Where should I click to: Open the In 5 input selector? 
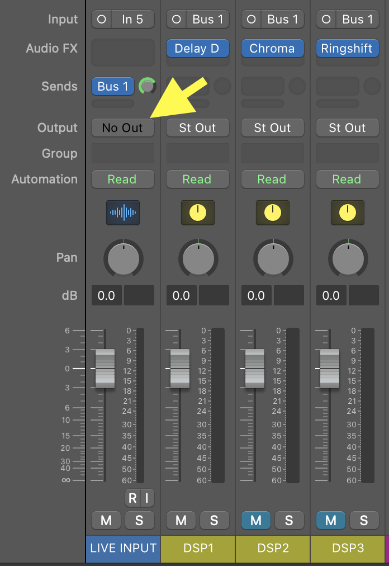(x=132, y=19)
